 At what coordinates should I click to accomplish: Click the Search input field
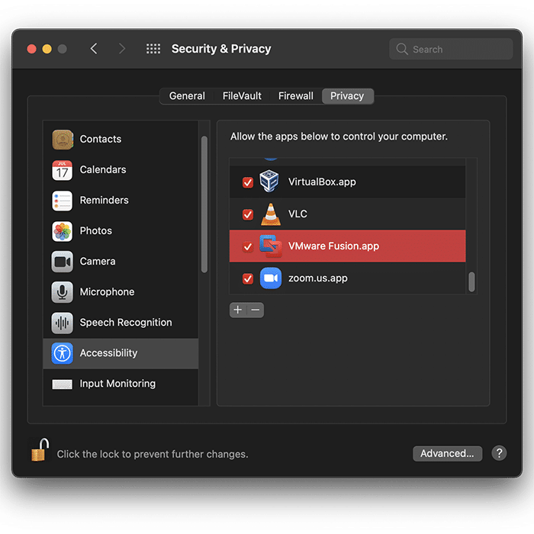(451, 49)
